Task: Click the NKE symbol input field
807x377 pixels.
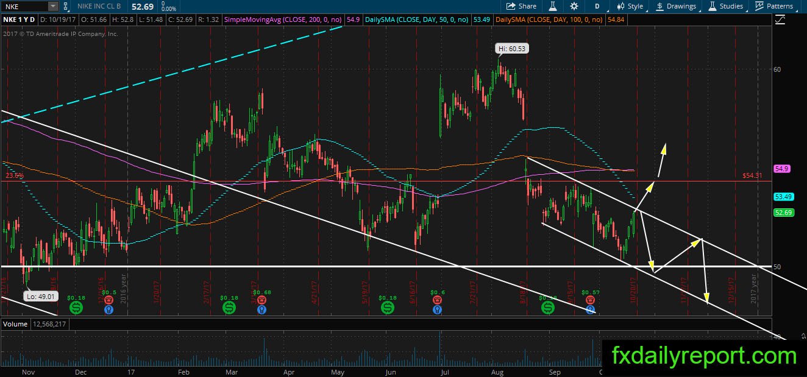Action: tap(24, 6)
